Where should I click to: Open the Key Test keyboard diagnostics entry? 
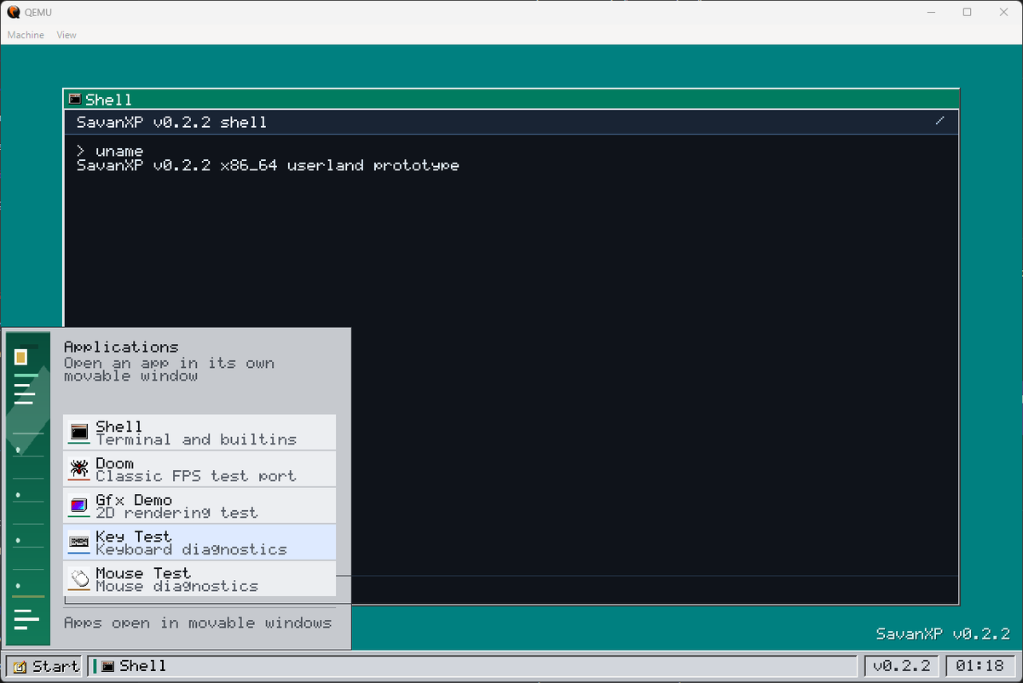pyautogui.click(x=199, y=542)
